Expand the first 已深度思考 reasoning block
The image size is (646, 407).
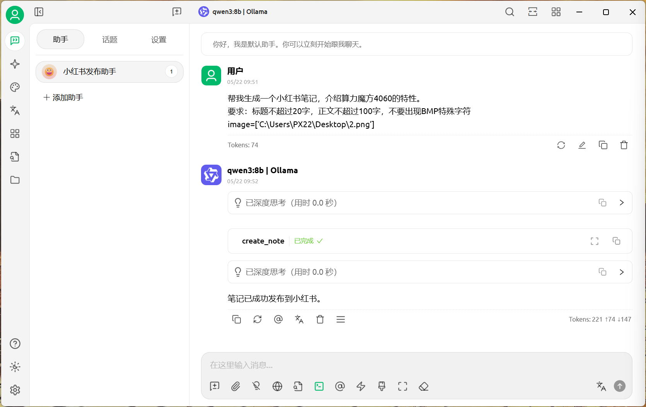click(622, 203)
